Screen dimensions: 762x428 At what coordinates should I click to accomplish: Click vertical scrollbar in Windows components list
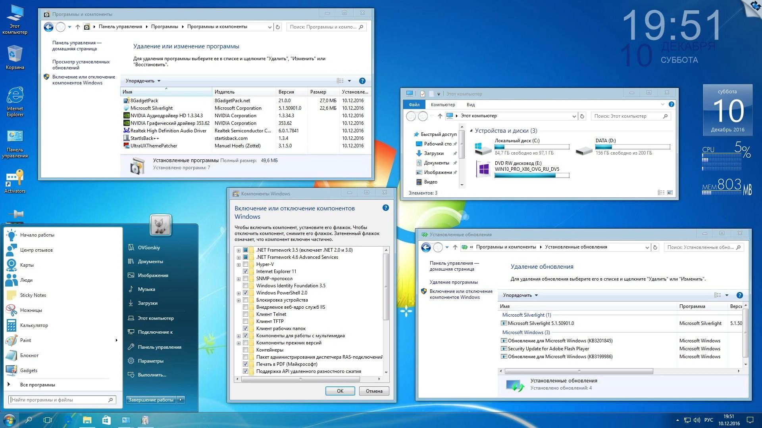coord(386,287)
